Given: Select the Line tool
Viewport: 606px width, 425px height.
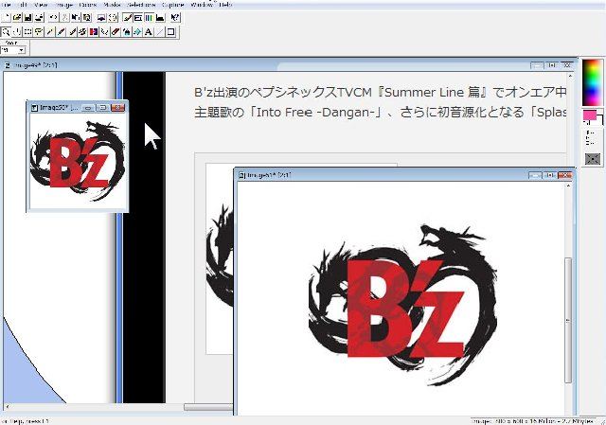Looking at the screenshot, I should [x=159, y=31].
